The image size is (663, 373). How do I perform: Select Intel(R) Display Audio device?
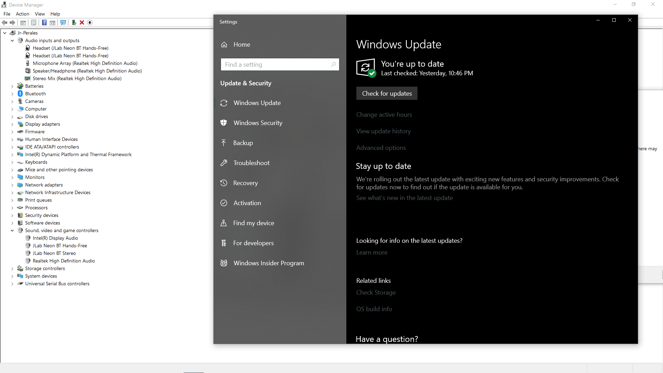[x=55, y=238]
